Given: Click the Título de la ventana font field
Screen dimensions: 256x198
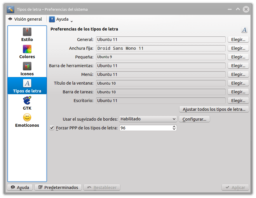Looking at the screenshot, I should pyautogui.click(x=161, y=83).
